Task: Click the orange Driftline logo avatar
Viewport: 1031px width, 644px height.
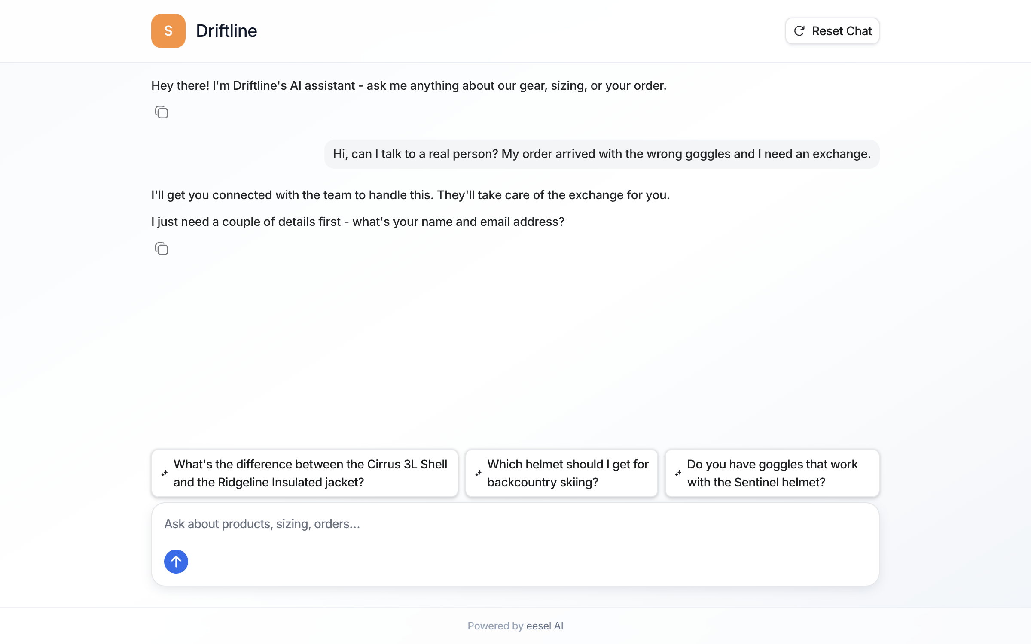Action: 168,31
